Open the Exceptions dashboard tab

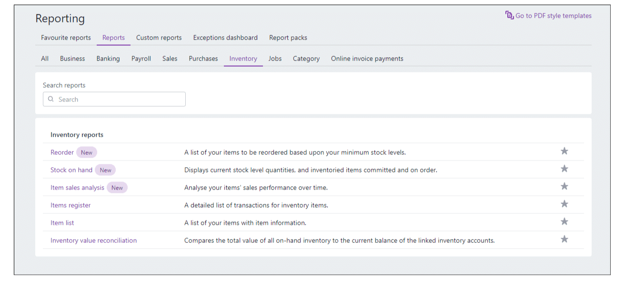[225, 38]
